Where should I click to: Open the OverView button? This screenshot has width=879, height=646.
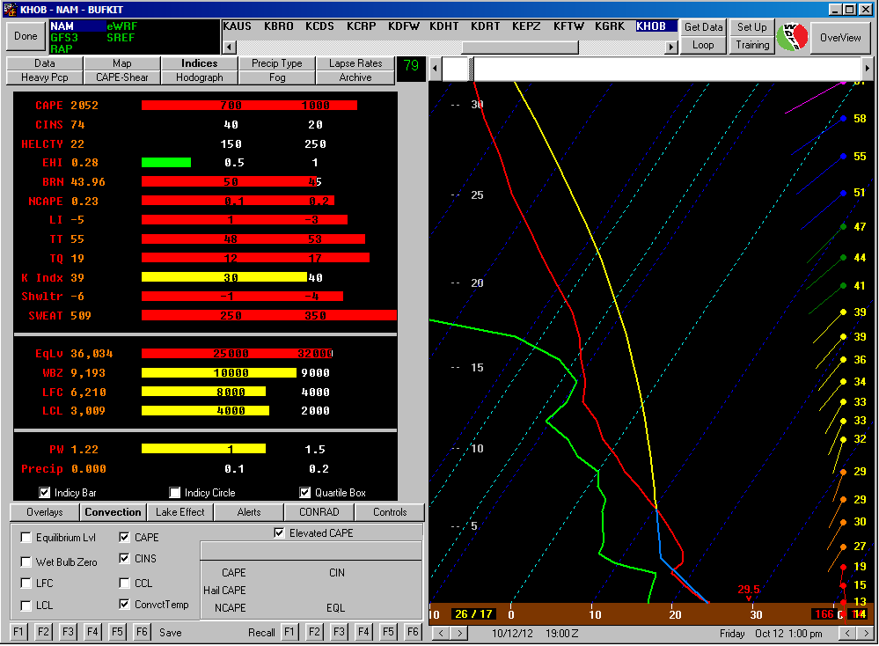pyautogui.click(x=840, y=38)
